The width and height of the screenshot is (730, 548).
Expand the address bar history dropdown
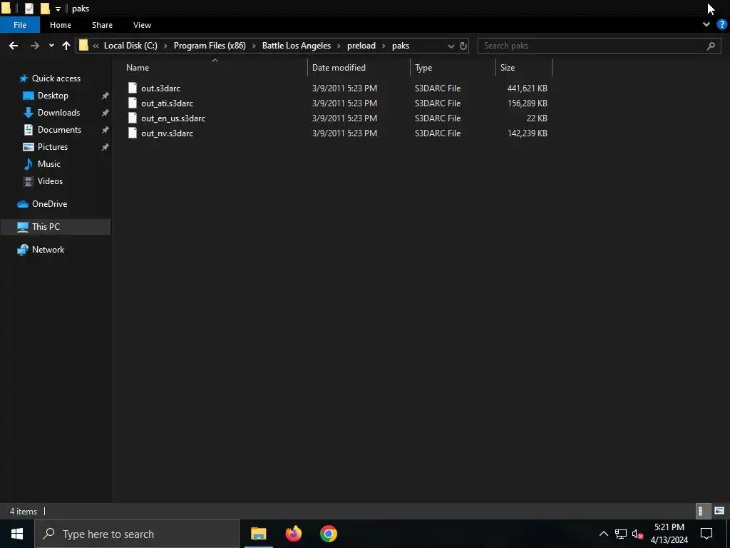[451, 46]
